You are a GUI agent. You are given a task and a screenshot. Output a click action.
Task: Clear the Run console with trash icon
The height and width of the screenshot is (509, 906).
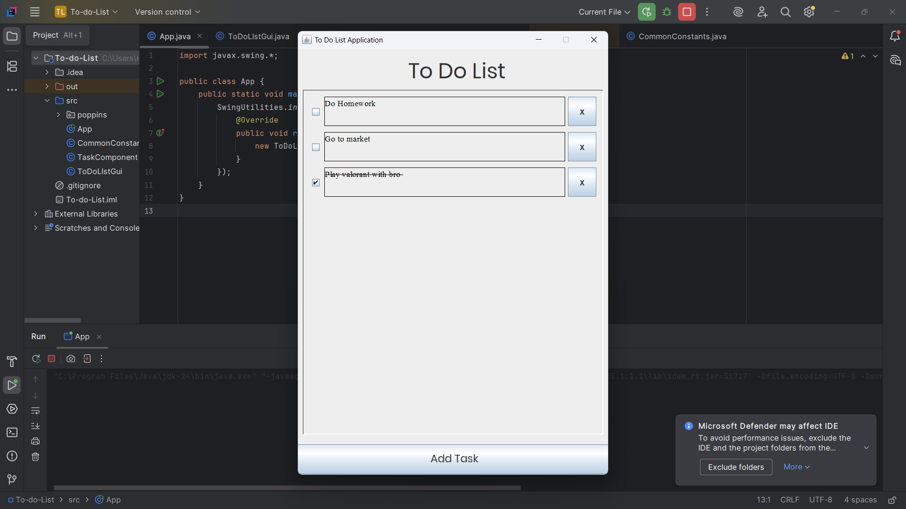[35, 457]
